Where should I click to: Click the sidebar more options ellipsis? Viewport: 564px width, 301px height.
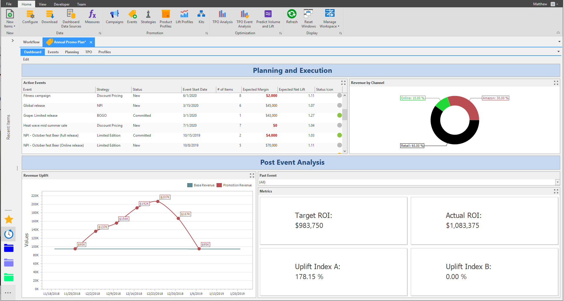(8, 293)
